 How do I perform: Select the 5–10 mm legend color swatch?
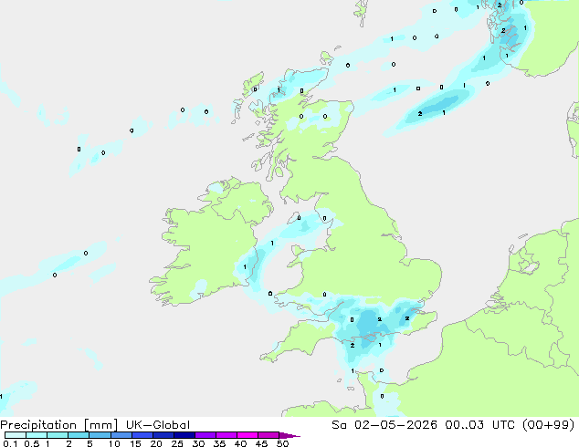(100, 435)
